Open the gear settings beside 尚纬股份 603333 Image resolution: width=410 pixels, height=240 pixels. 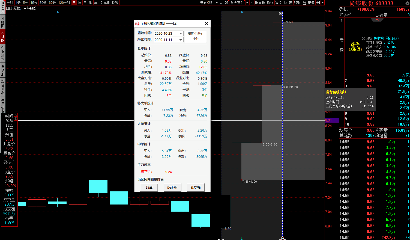pyautogui.click(x=407, y=3)
